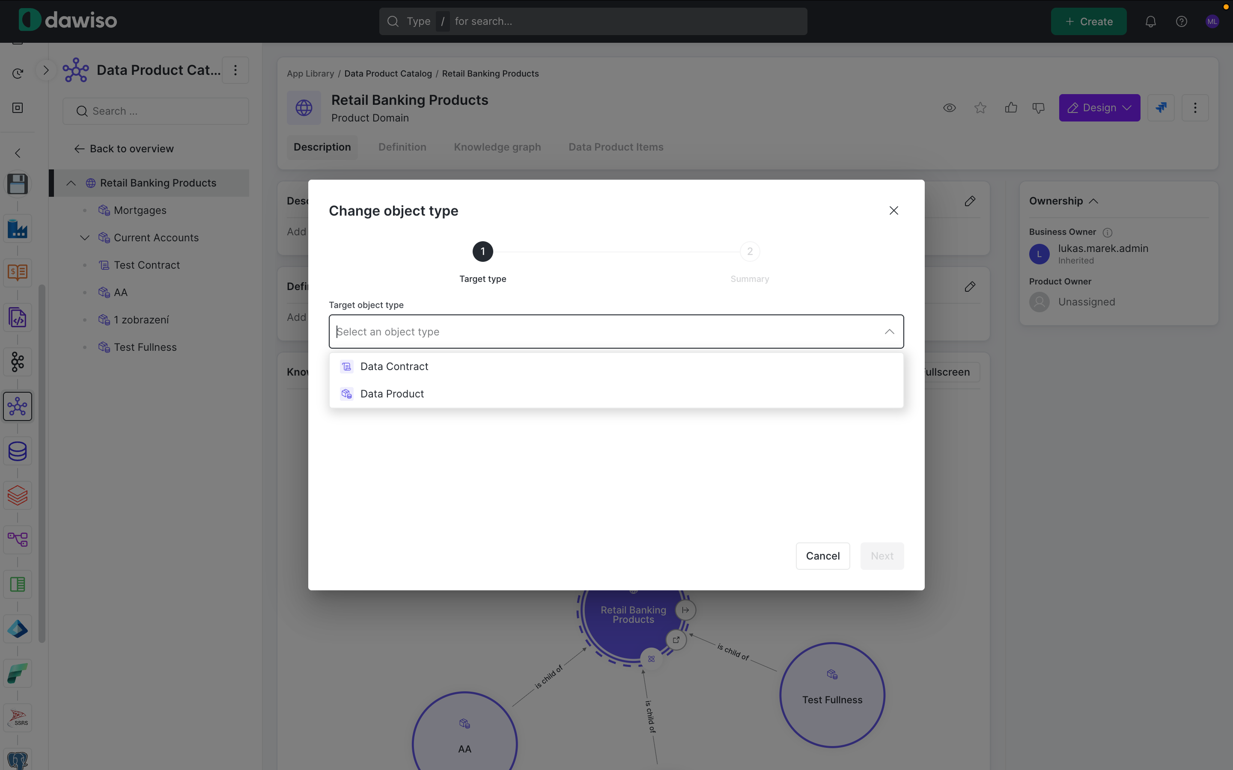Open the ML user avatar menu
The height and width of the screenshot is (770, 1233).
[x=1212, y=21]
